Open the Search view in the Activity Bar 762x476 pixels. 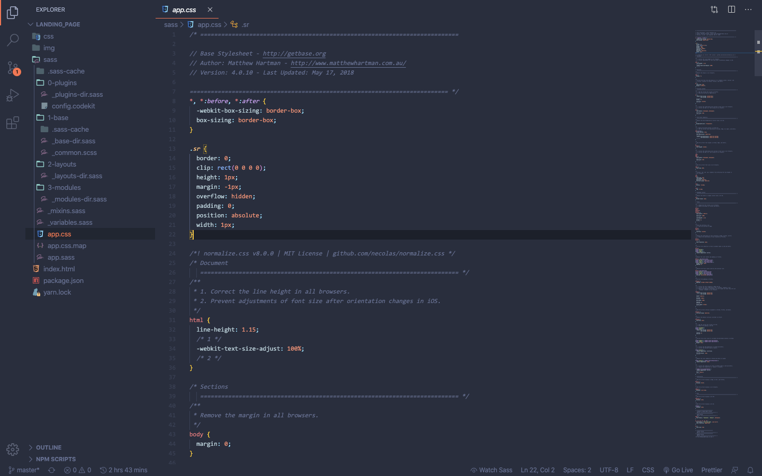(13, 40)
